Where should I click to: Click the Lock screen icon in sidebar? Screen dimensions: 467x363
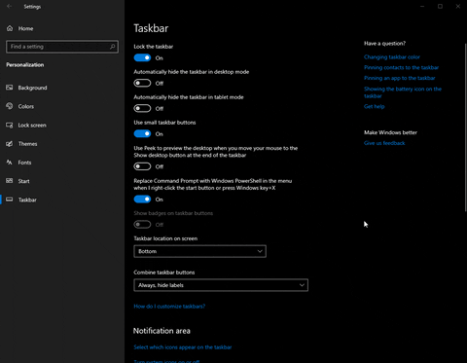(10, 125)
